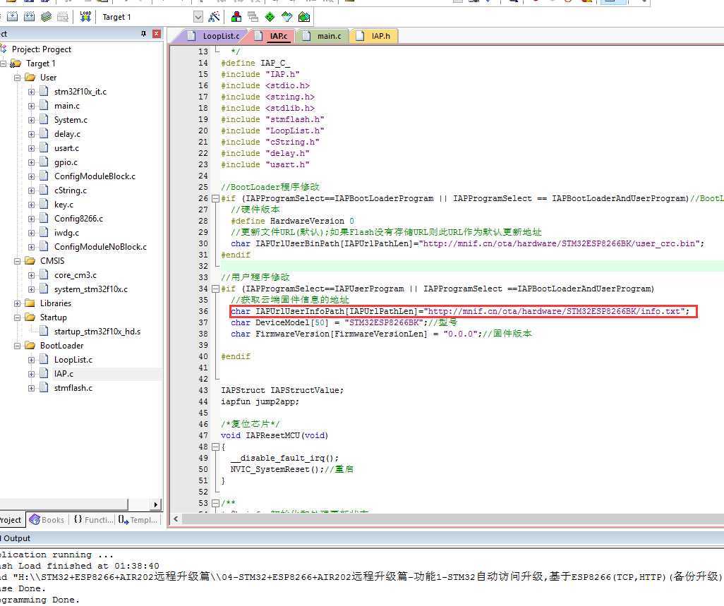Open the Target 1 selection dropdown

(198, 17)
